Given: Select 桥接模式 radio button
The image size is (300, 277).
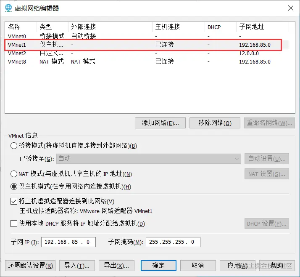Looking at the screenshot, I should tap(14, 146).
